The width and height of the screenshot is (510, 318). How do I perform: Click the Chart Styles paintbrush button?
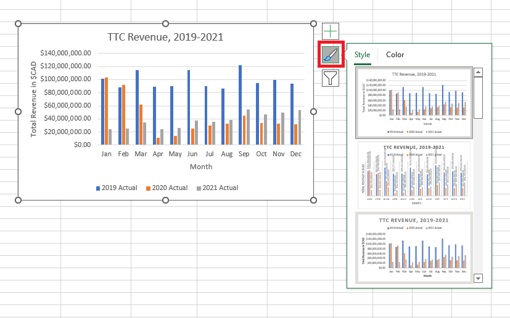point(331,55)
